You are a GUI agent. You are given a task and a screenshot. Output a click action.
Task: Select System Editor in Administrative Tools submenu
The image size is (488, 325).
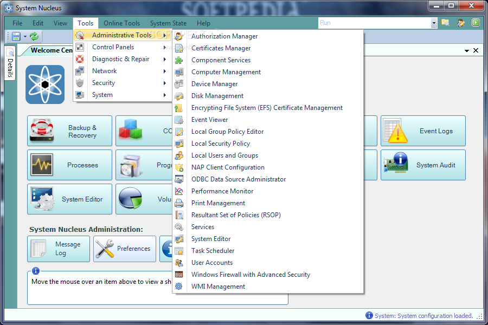point(268,239)
